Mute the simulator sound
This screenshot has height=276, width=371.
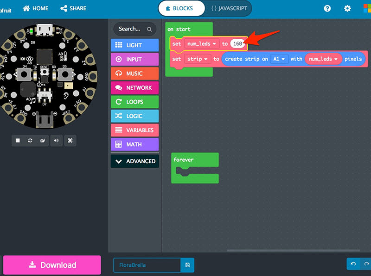pyautogui.click(x=56, y=141)
